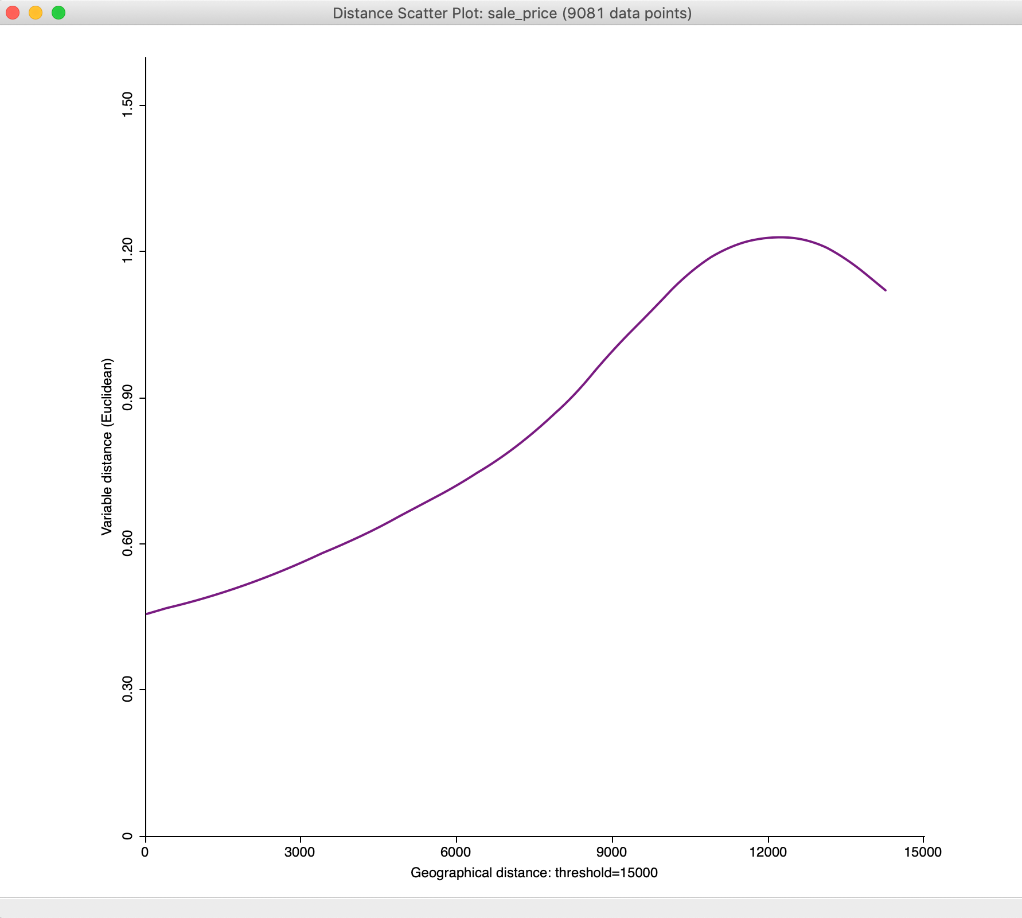The height and width of the screenshot is (918, 1022).
Task: Click the y-axis tick label 0.30
Action: point(127,690)
